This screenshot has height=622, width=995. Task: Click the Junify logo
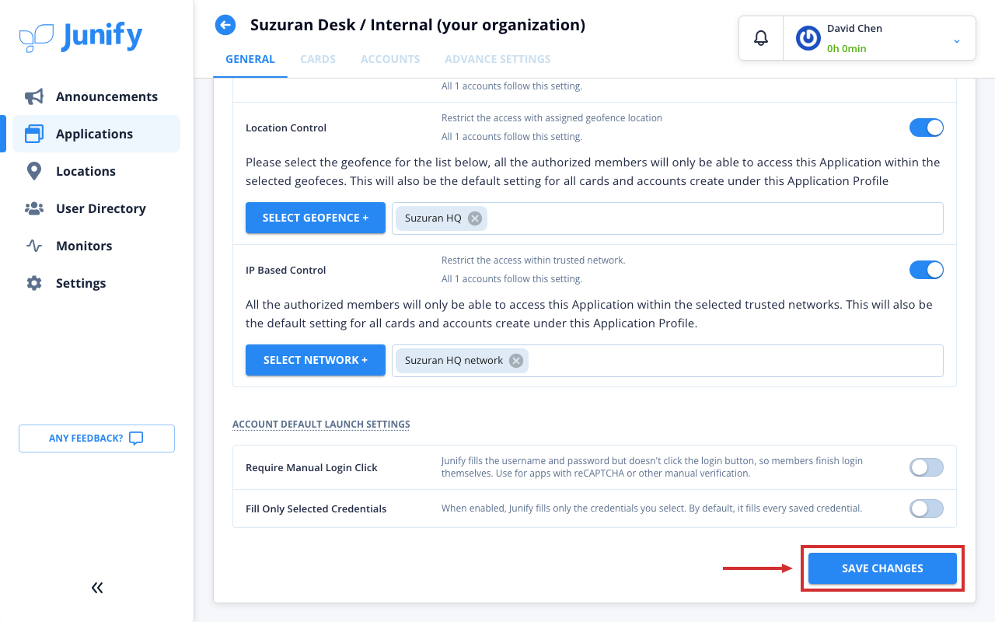pos(81,37)
